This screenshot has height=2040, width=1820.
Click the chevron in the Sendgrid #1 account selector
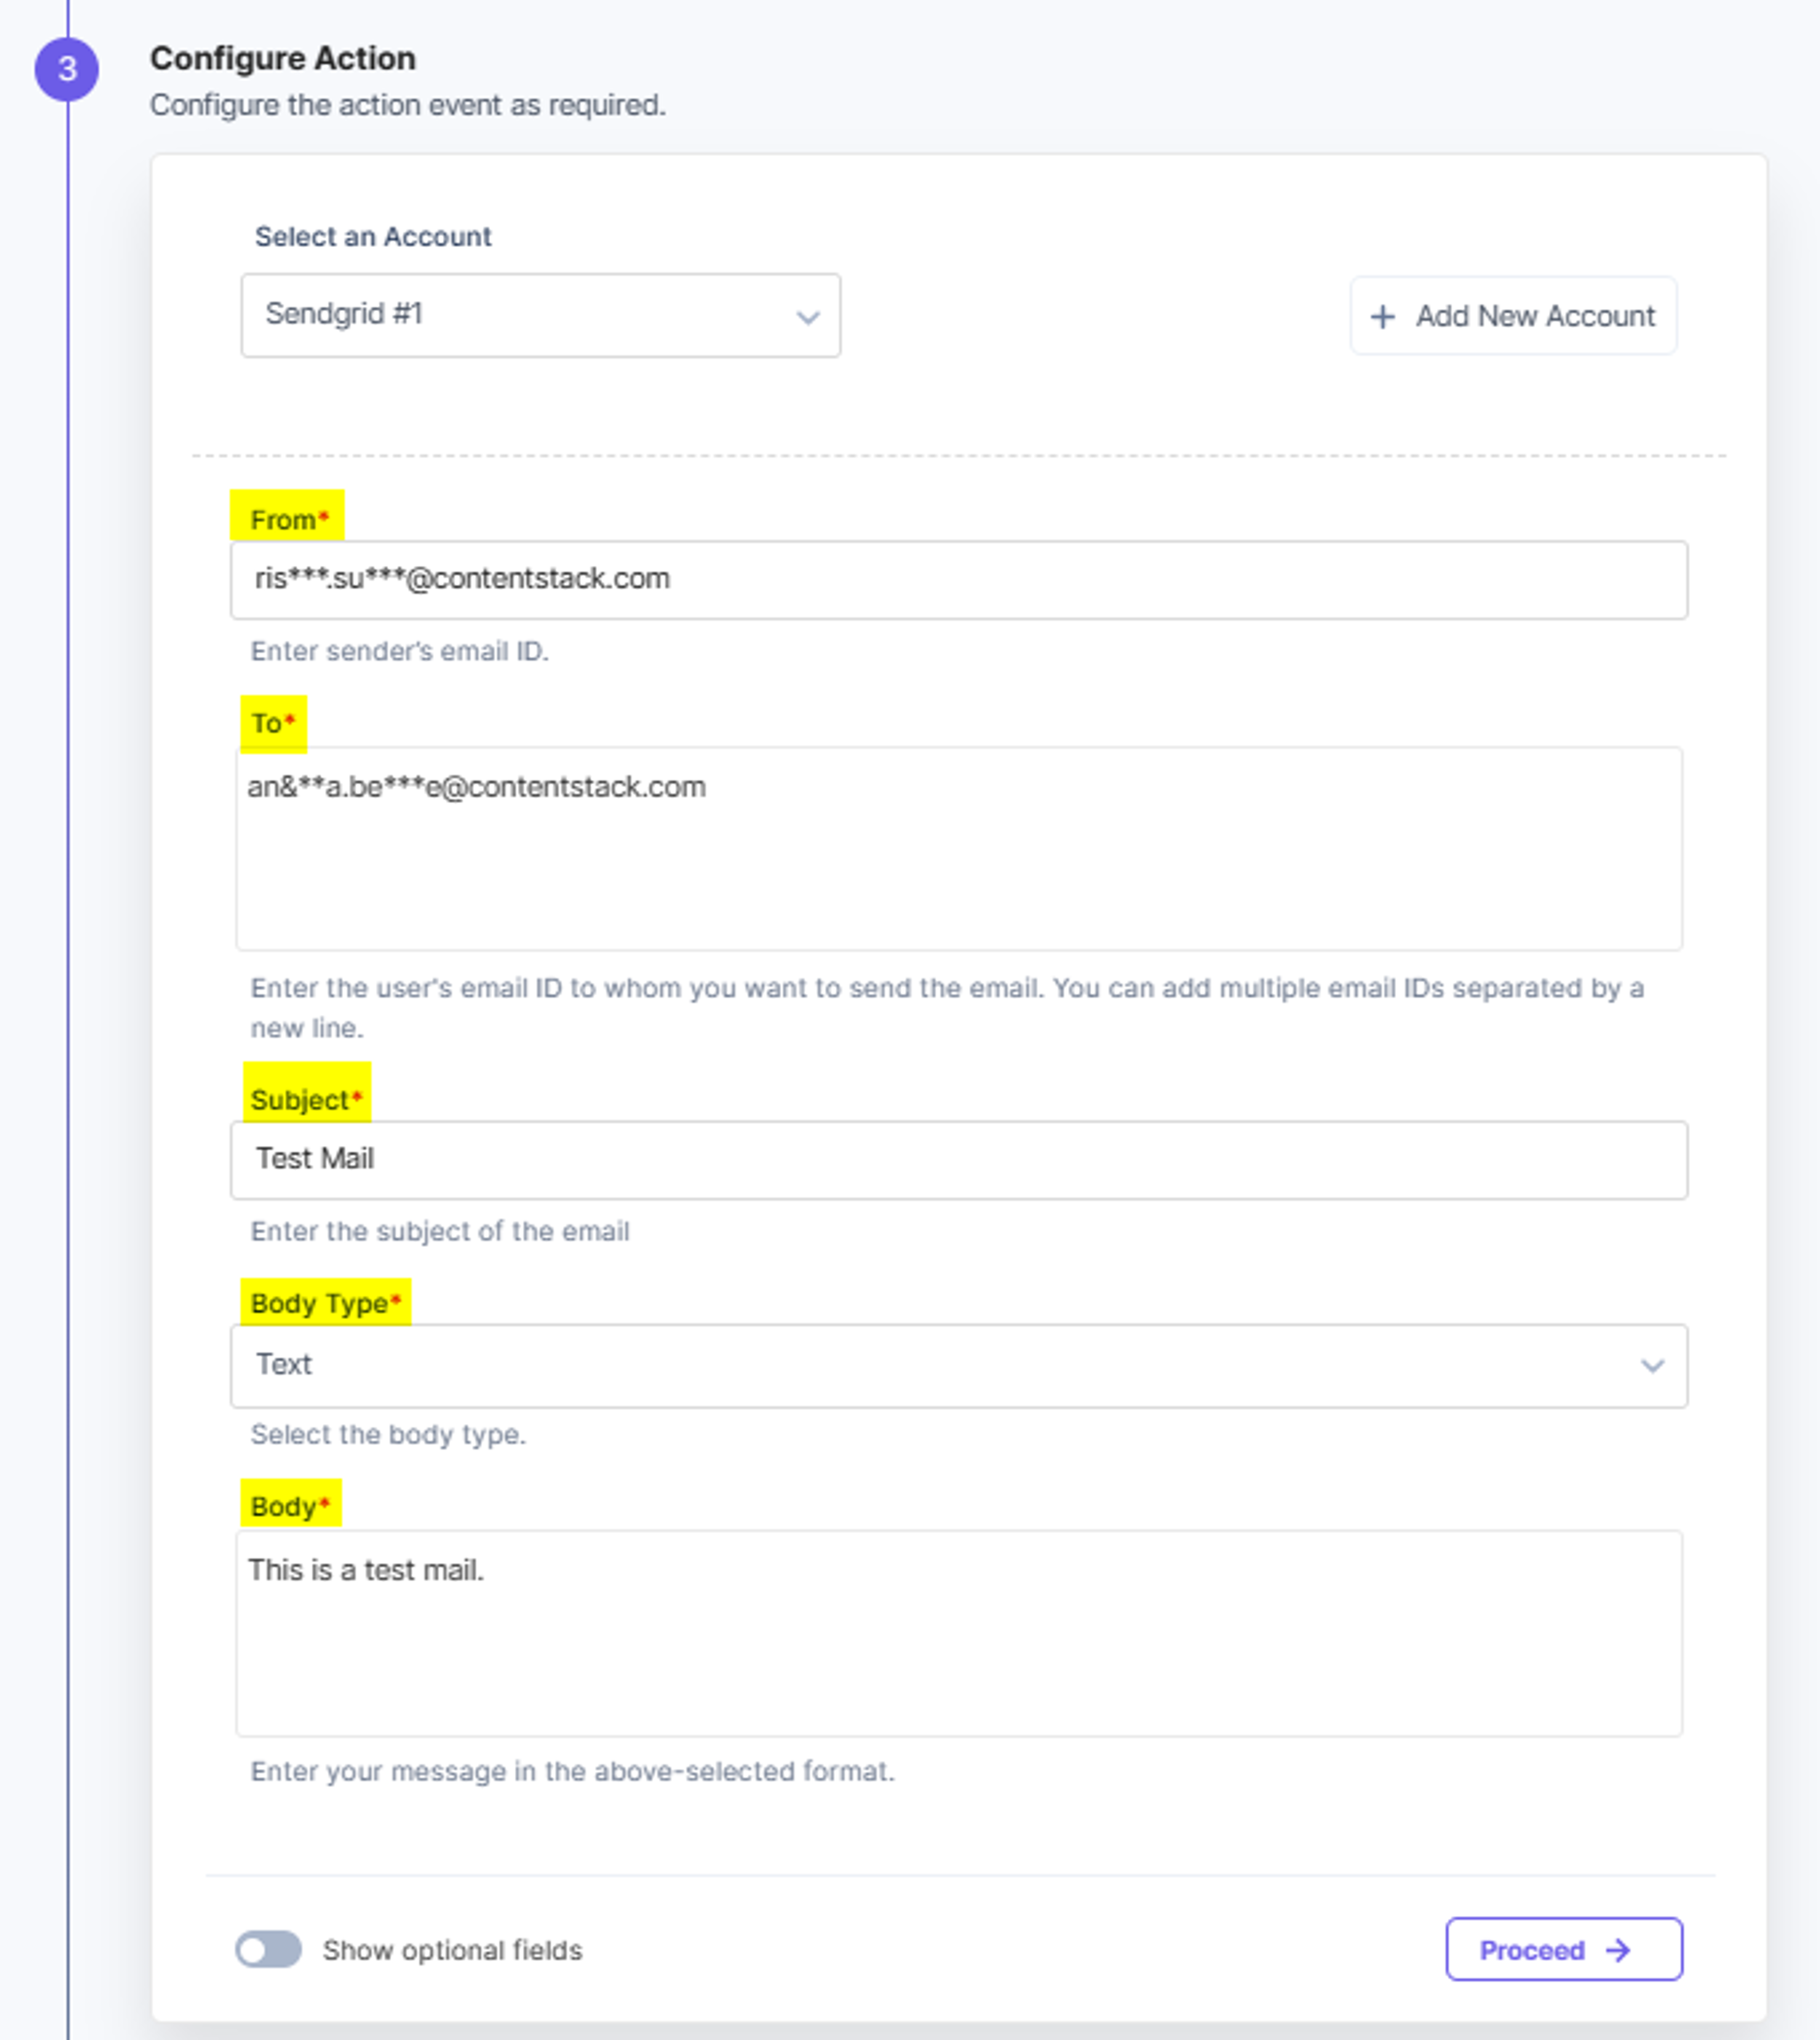tap(807, 317)
